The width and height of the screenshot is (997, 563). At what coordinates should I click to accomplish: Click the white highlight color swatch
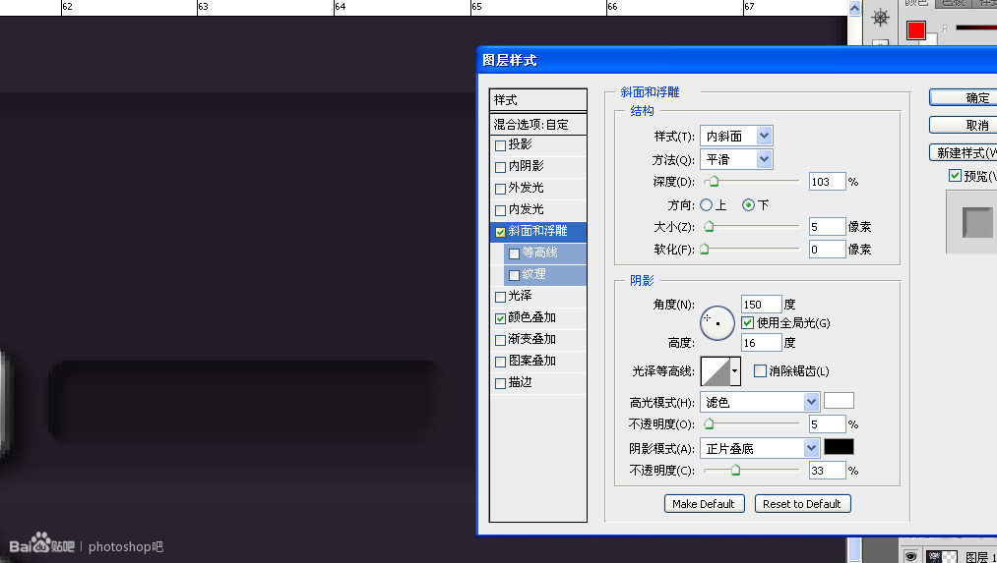(x=839, y=401)
